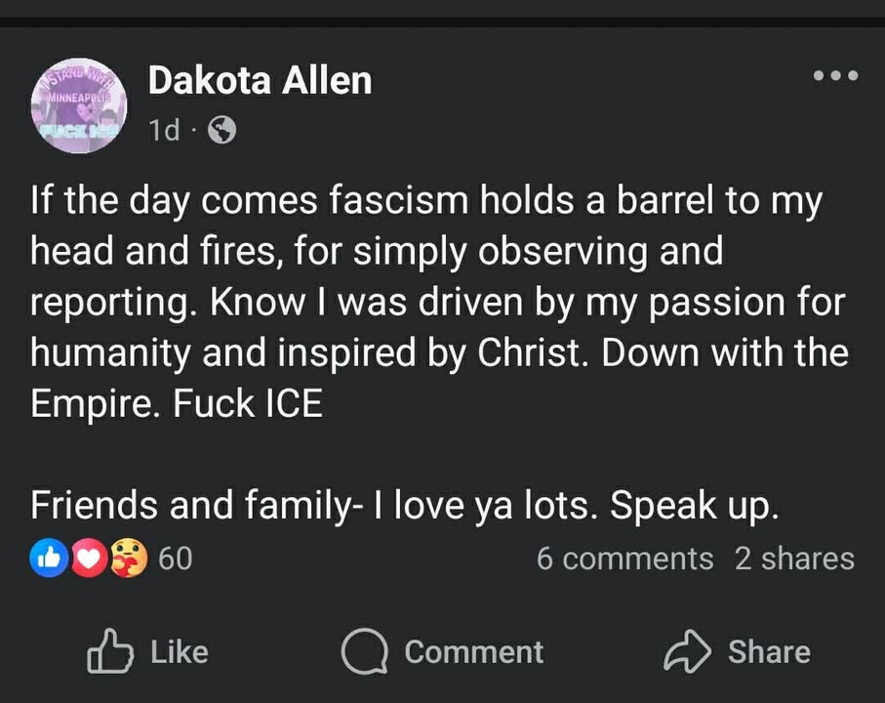Open the Dakota Allen profile name link
Screen dimensions: 885x703
(x=260, y=81)
